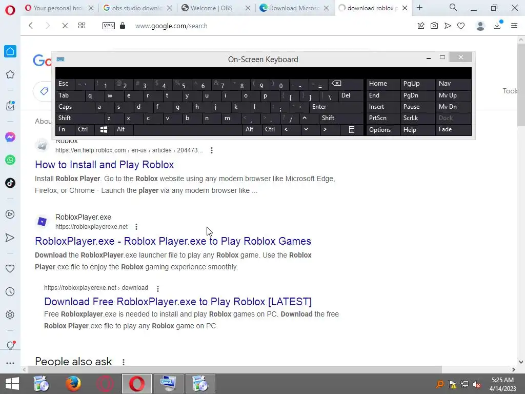
Task: Open Options on On-Screen Keyboard
Action: tap(383, 130)
